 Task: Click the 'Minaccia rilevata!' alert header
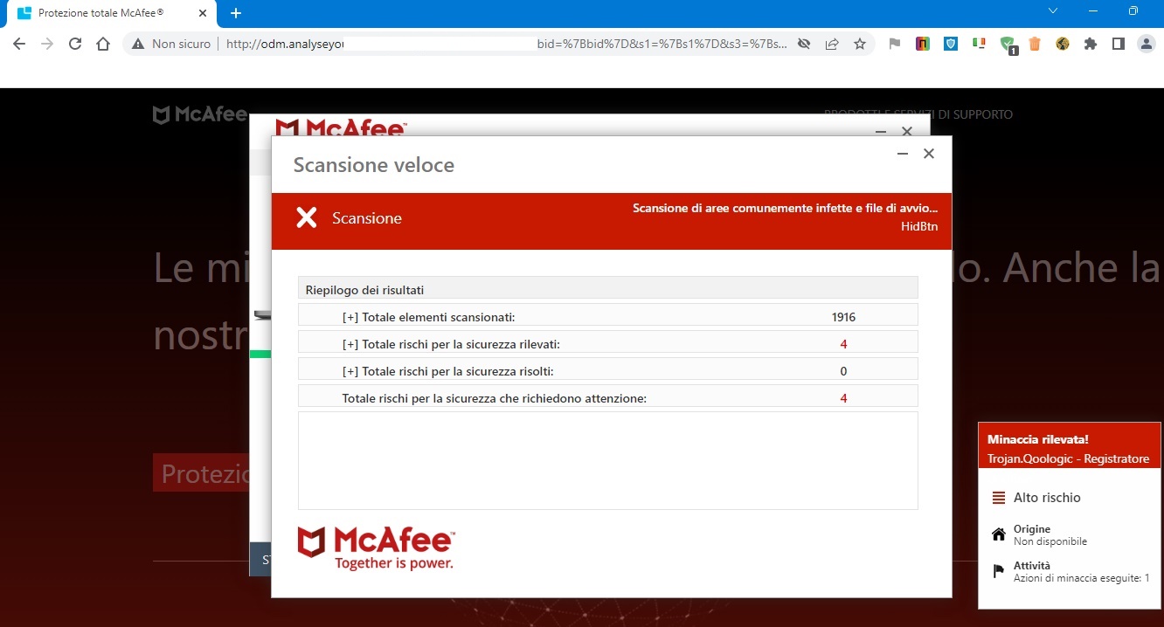(1038, 439)
